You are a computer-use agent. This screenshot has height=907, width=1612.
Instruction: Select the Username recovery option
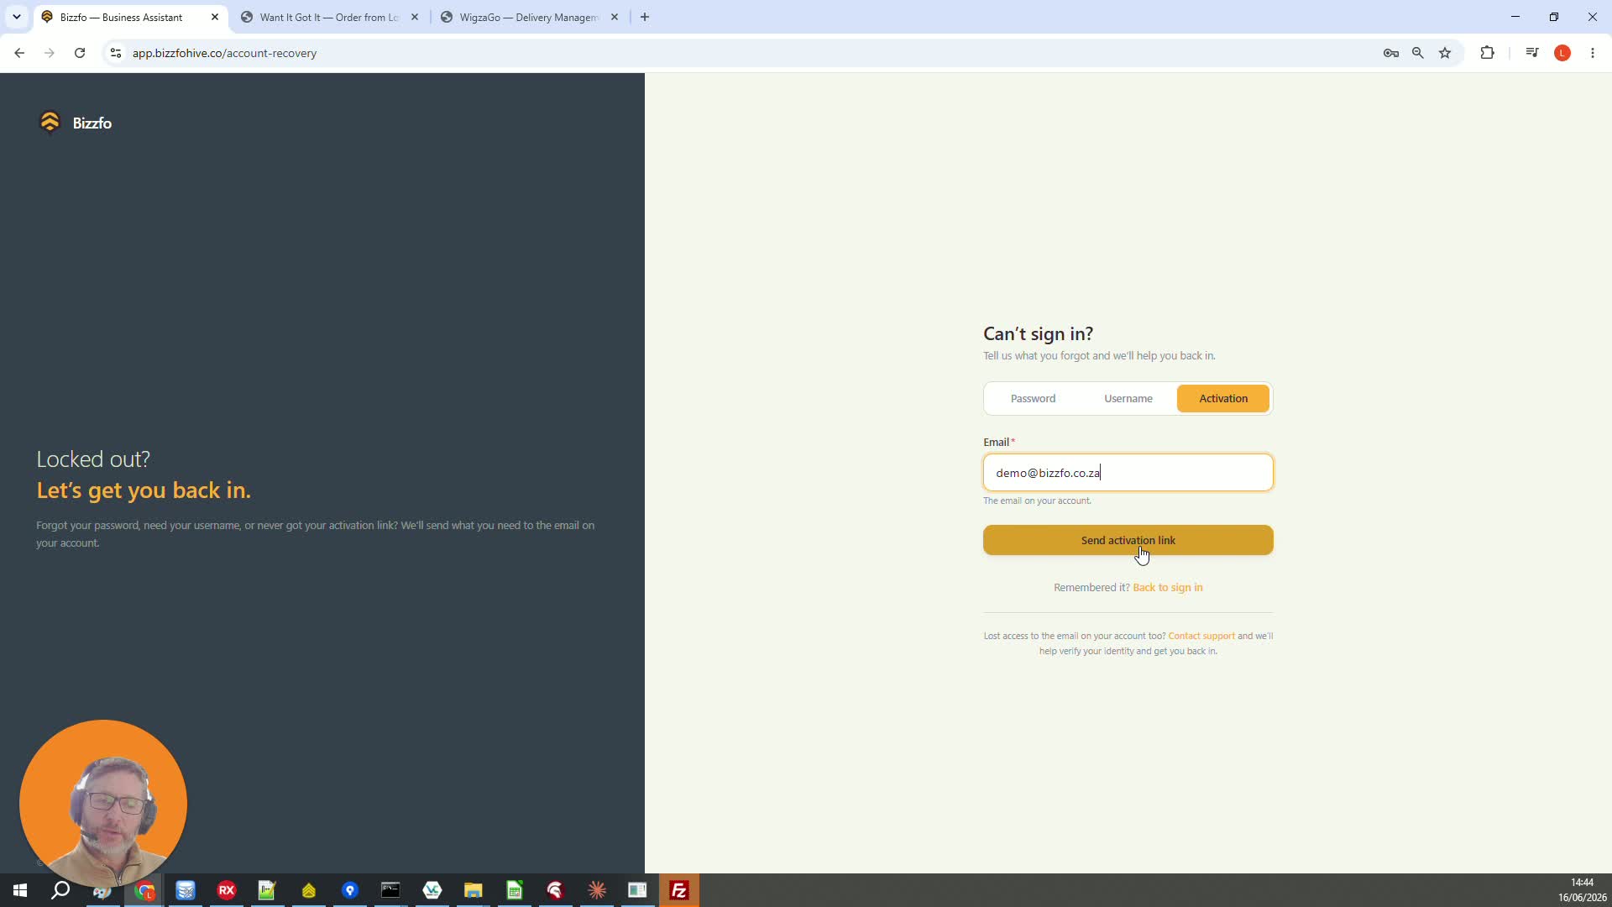coord(1128,399)
